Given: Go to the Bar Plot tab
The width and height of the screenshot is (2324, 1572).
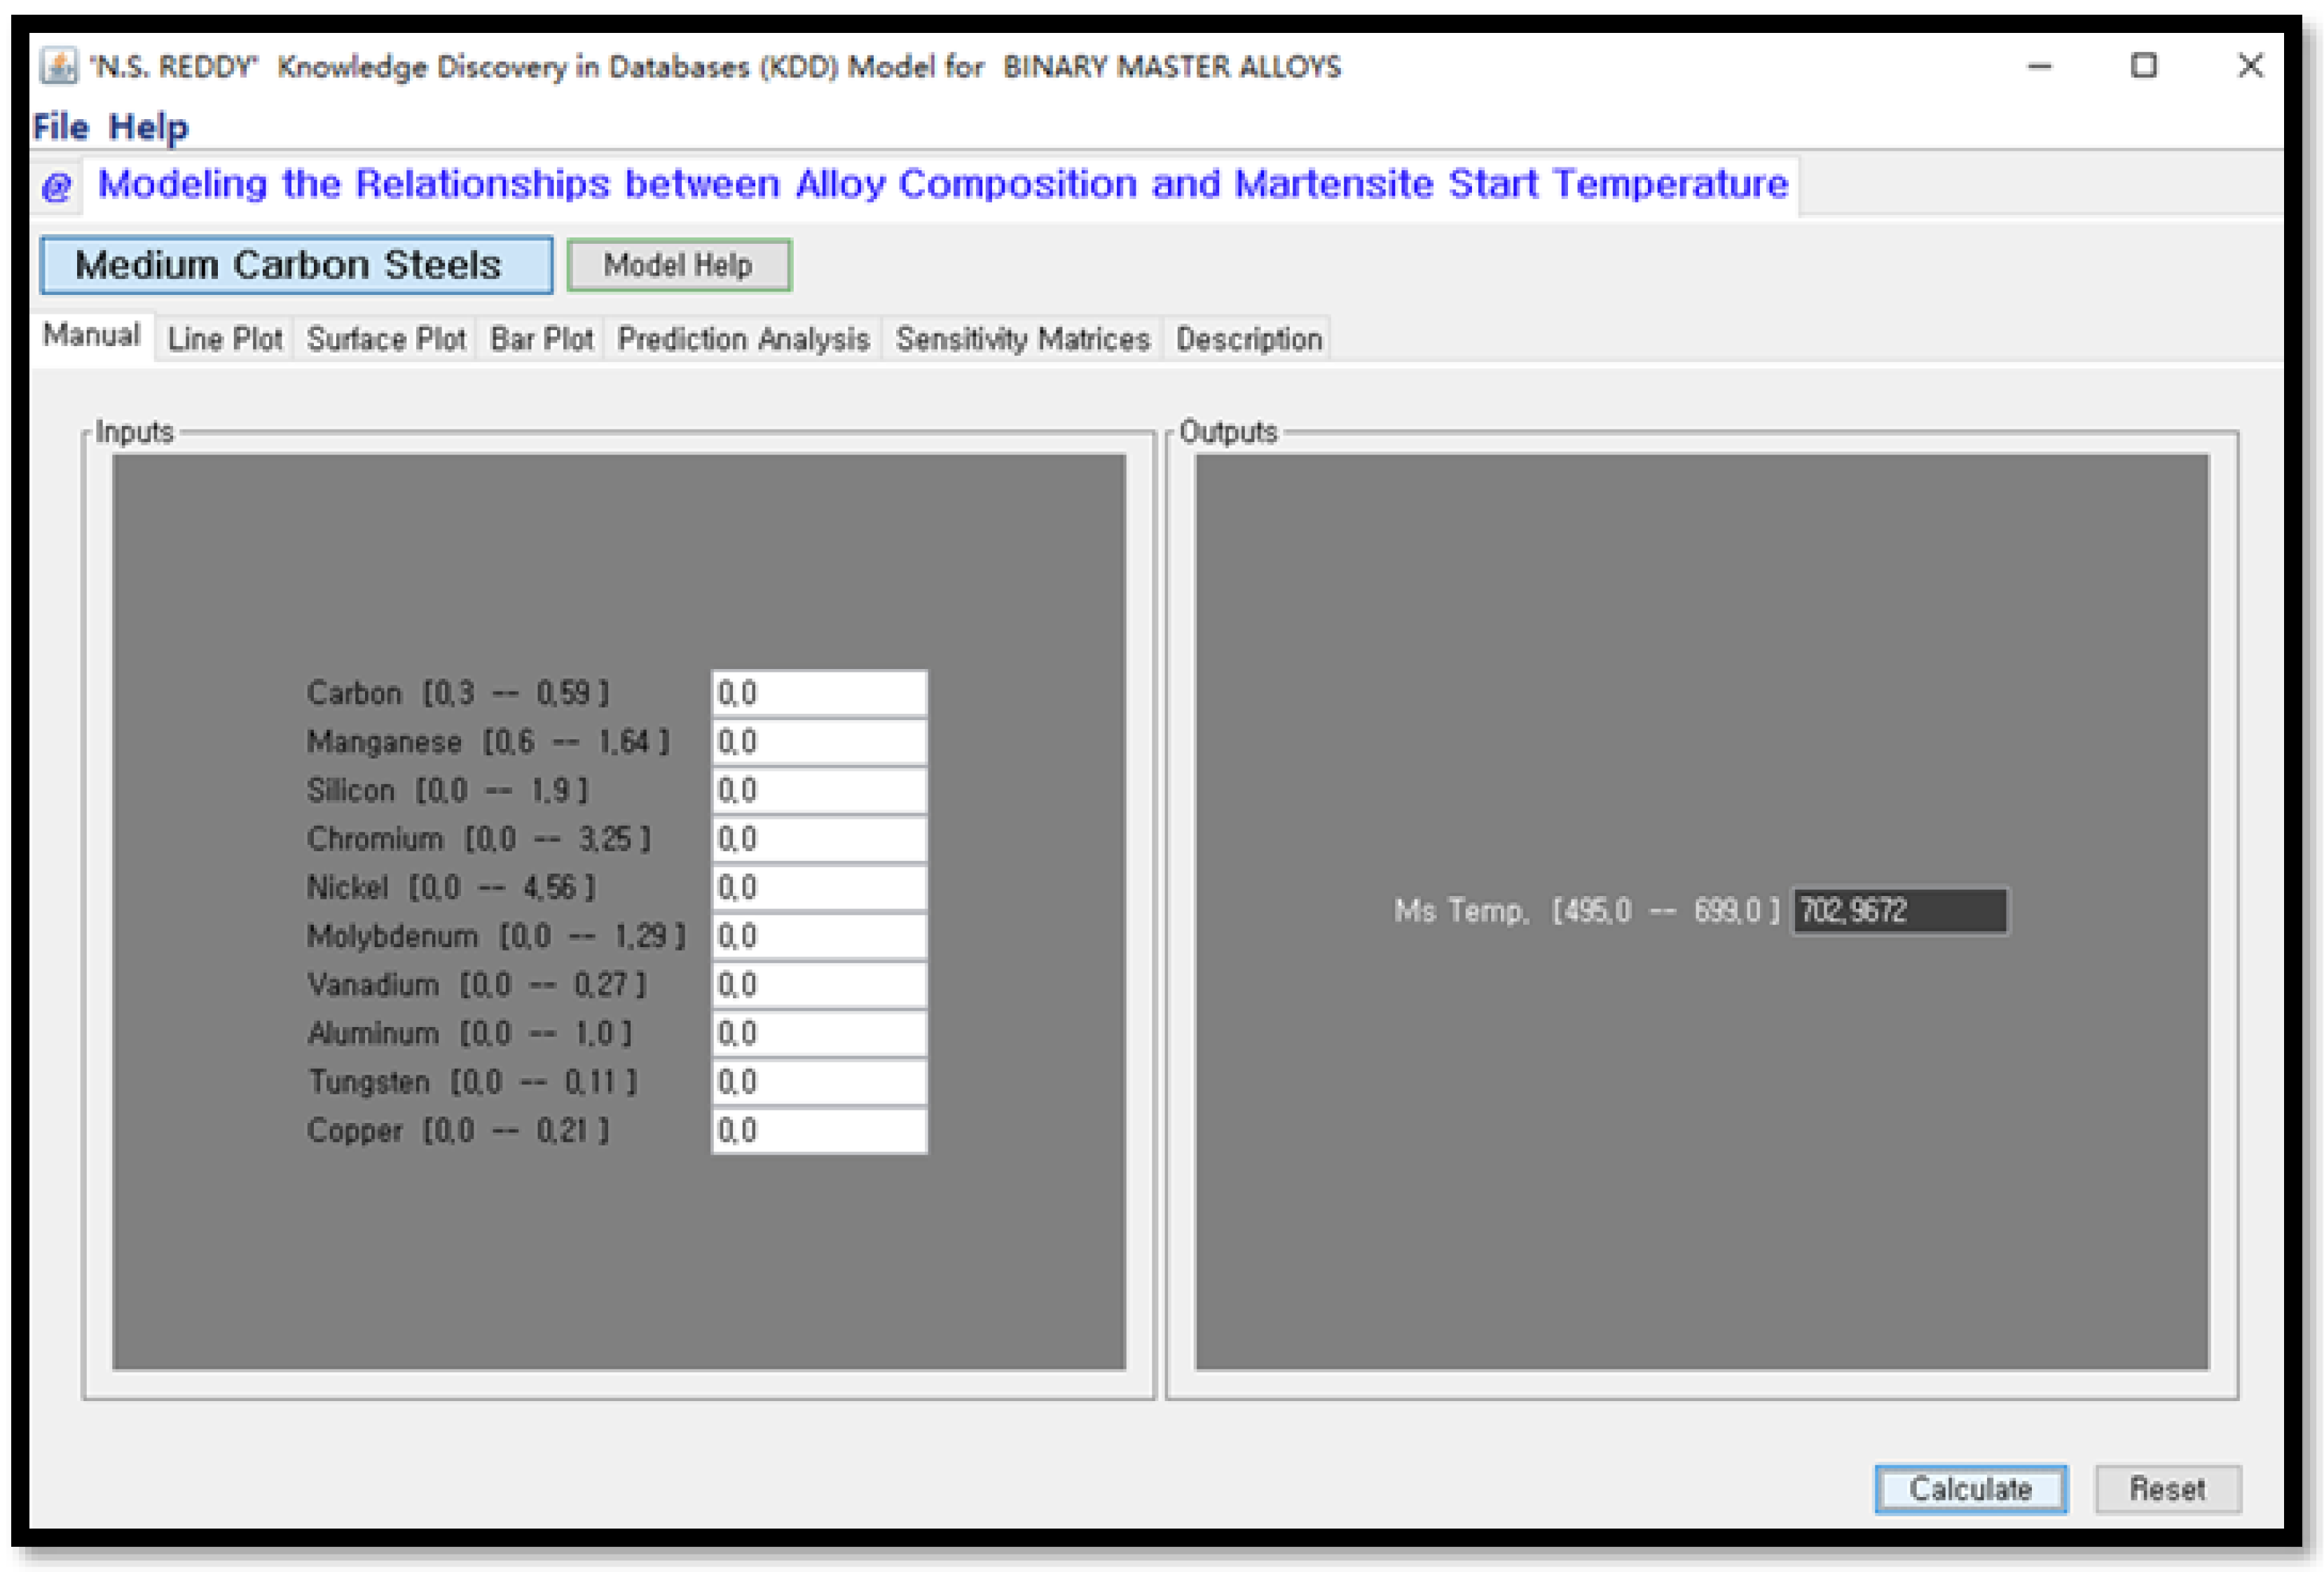Looking at the screenshot, I should point(541,339).
